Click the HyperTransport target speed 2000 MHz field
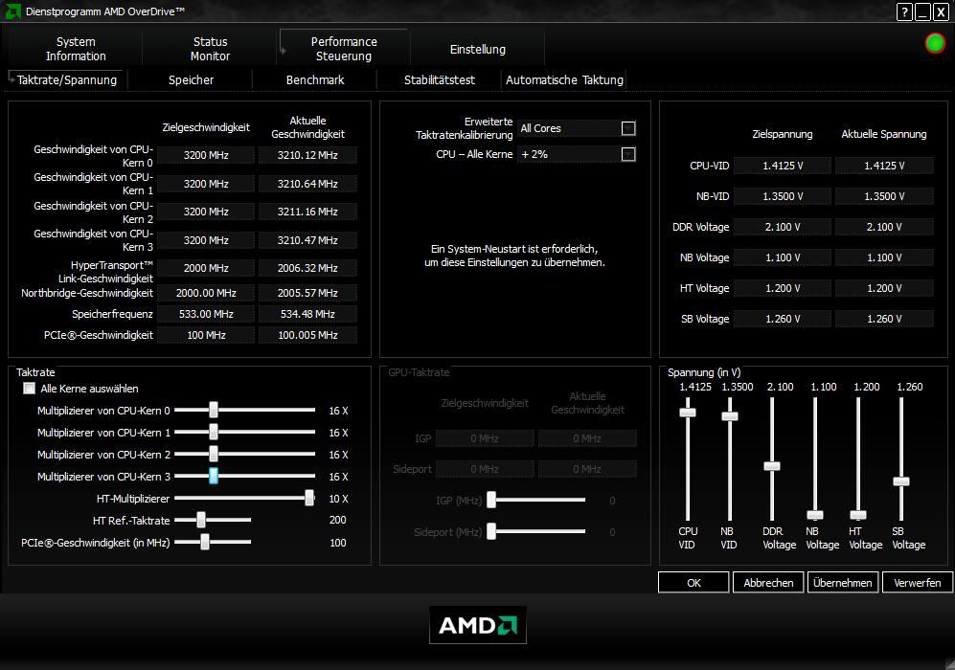Screen dimensions: 955x670 [206, 268]
